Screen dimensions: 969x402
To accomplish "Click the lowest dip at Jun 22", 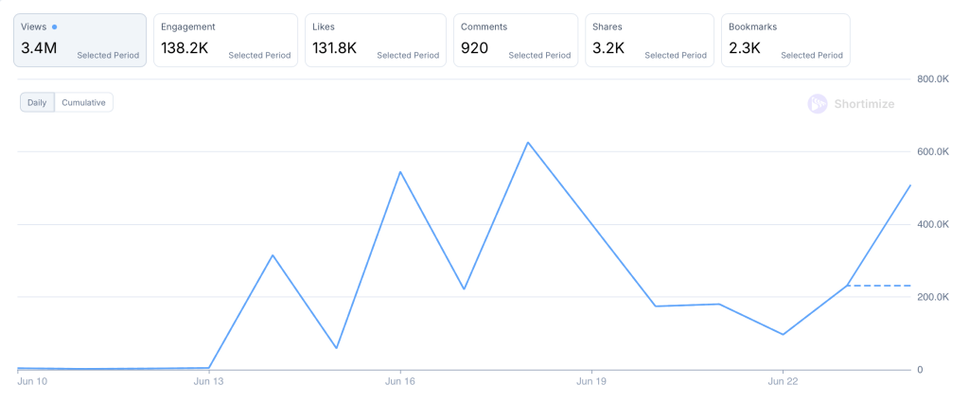I will [783, 334].
